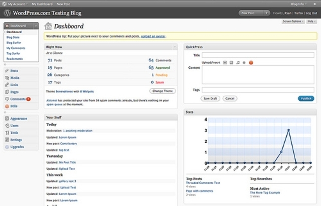
Task: Click the Links chain icon in sidebar
Action: (x=7, y=85)
